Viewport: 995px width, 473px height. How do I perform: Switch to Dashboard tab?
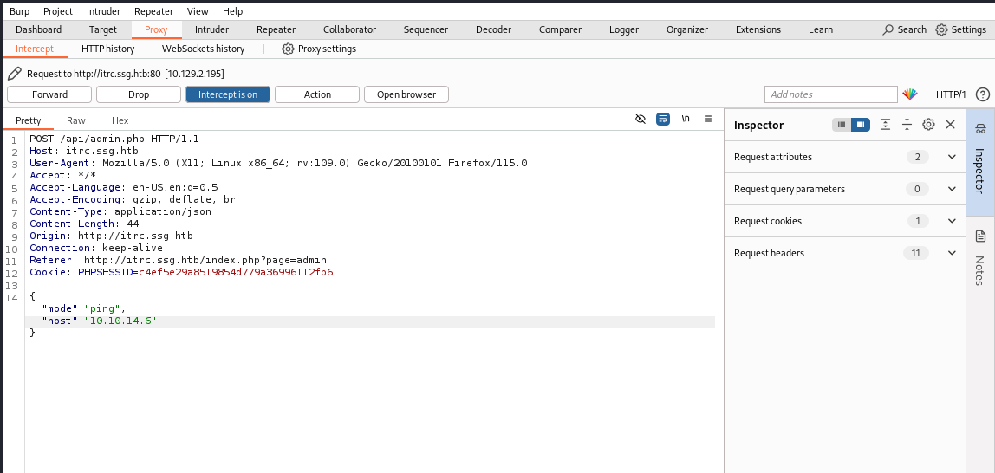tap(39, 29)
